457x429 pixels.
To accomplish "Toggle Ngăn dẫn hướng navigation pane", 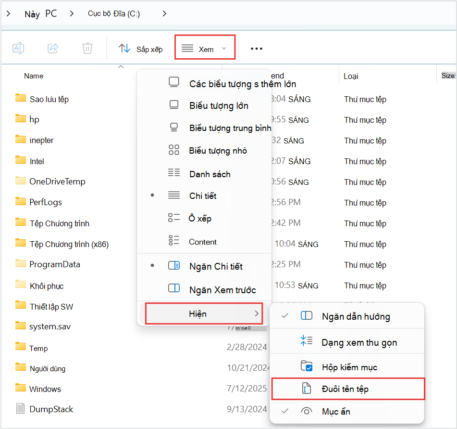I will pos(346,316).
